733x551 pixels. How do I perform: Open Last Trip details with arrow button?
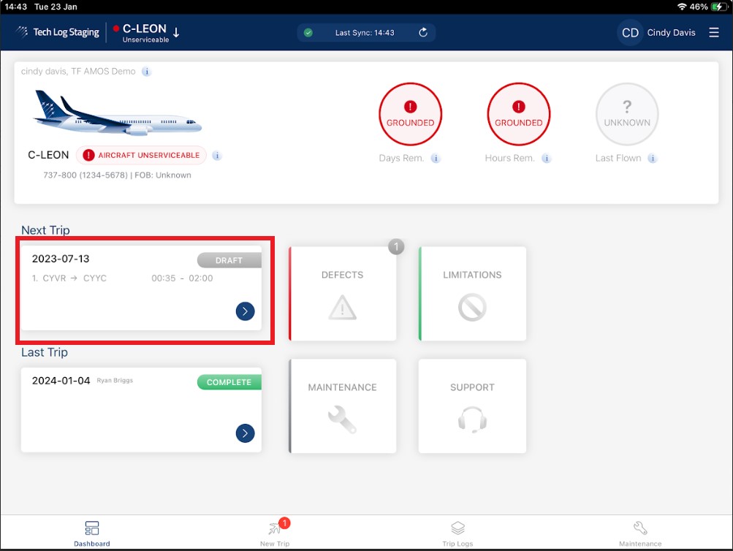click(x=245, y=433)
